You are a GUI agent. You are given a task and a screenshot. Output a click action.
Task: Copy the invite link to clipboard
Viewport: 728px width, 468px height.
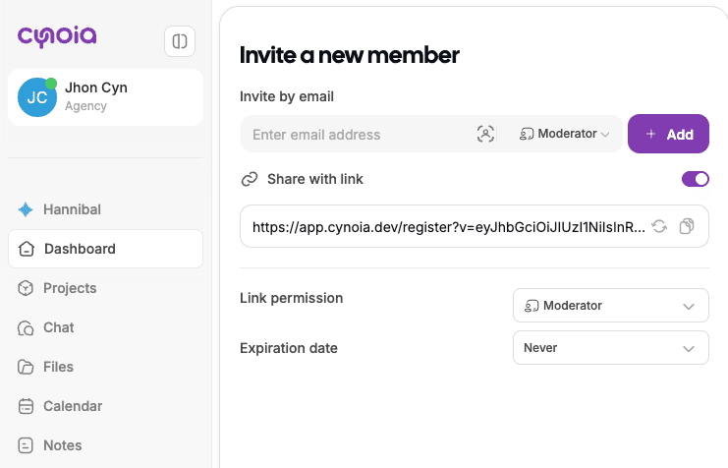(x=687, y=226)
